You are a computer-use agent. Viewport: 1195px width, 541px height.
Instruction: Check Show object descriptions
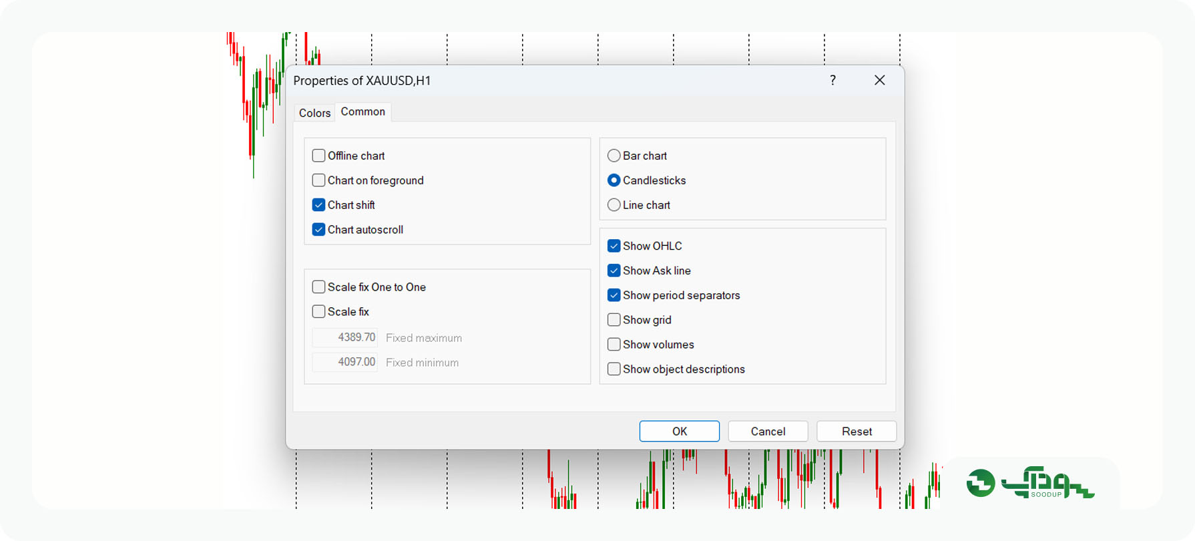[614, 369]
